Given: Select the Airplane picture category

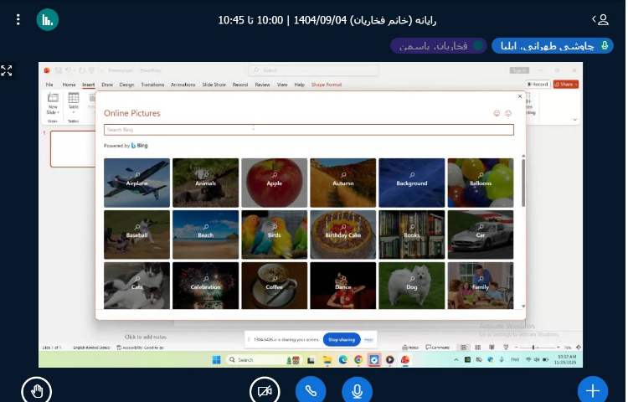Looking at the screenshot, I should pyautogui.click(x=137, y=183).
